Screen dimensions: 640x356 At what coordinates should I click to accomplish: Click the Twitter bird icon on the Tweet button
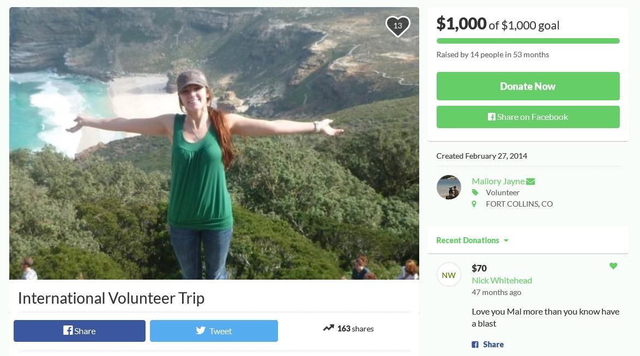coord(201,330)
